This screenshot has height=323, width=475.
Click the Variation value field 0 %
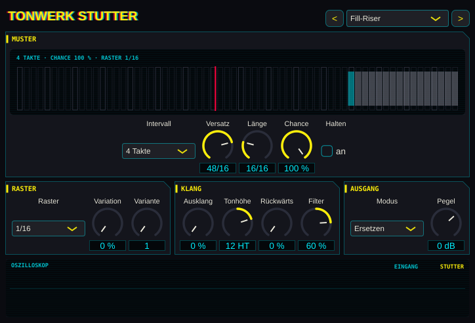point(108,246)
